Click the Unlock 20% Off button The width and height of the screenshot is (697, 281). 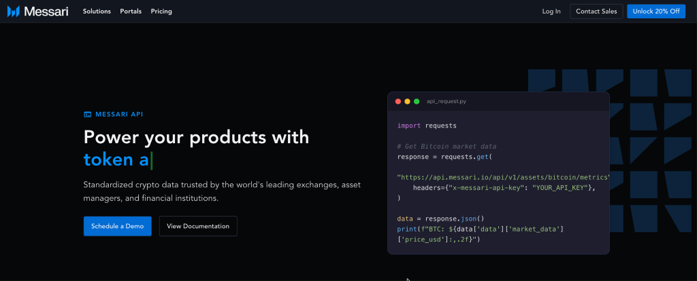pos(656,12)
